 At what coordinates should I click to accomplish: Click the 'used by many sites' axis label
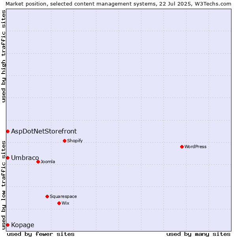[x=198, y=234]
